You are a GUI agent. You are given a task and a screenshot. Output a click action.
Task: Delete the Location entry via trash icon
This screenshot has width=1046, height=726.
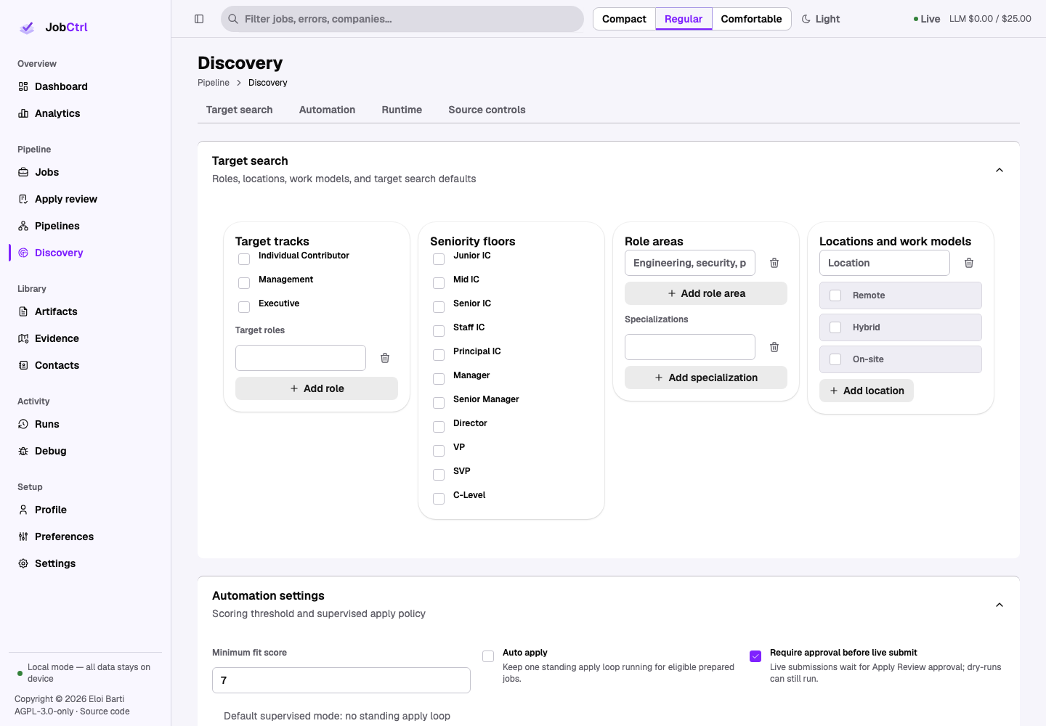969,263
